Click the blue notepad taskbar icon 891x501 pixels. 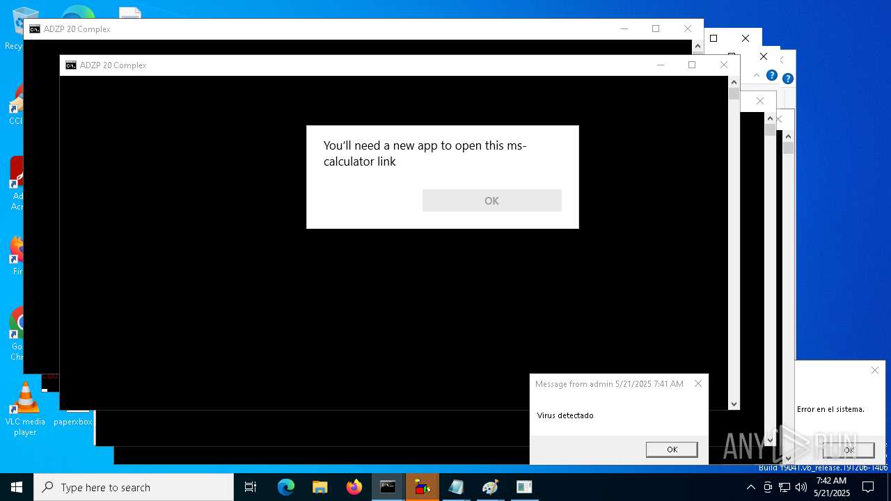457,487
